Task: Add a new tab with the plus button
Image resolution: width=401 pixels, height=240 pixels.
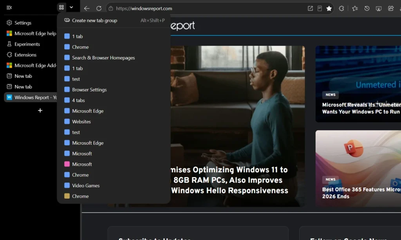Action: [40, 111]
